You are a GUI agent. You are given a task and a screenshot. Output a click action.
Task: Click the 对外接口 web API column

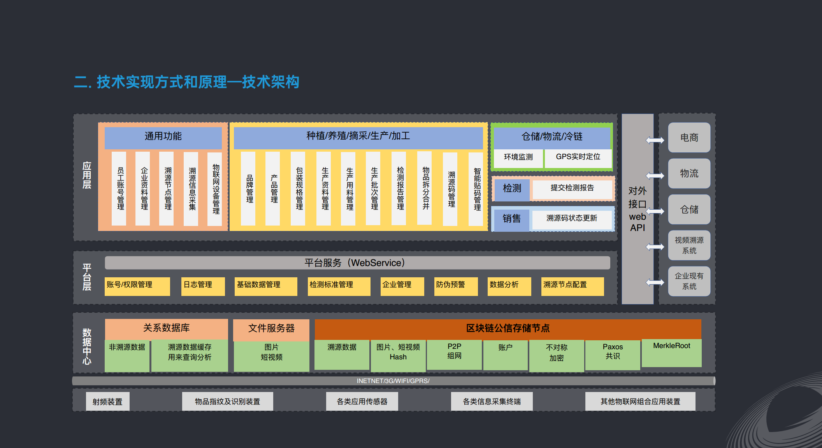[x=638, y=209]
